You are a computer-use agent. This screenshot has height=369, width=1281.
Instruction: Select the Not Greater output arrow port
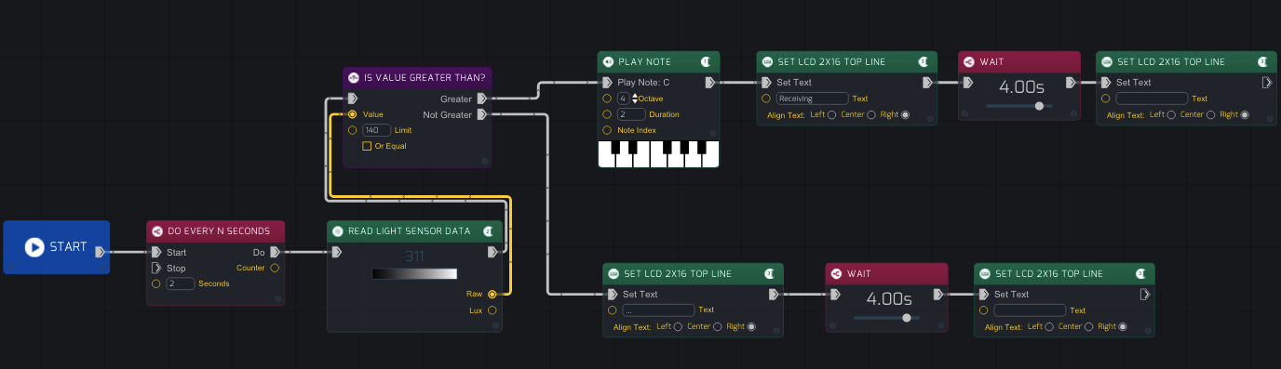[x=481, y=114]
